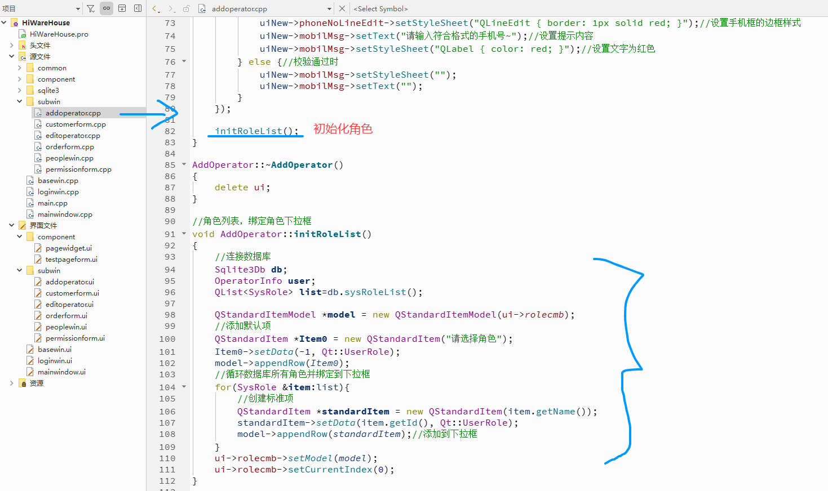Viewport: 828px width, 491px height.
Task: Click the sqlite3 folder icon
Action: click(30, 90)
